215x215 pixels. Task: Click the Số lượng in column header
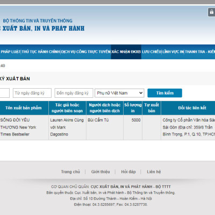[133, 108]
